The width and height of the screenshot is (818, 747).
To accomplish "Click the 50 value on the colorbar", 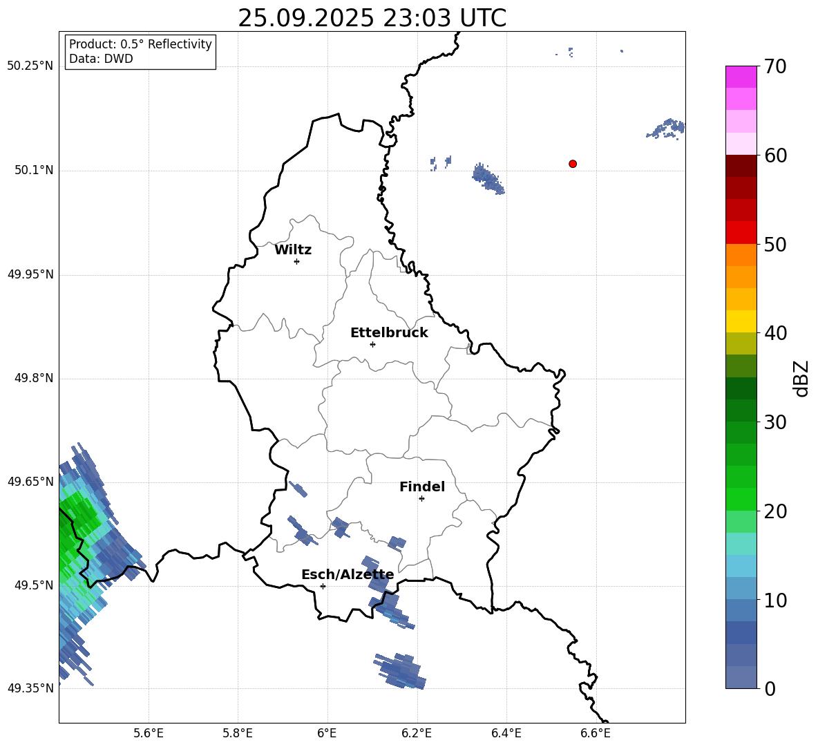I will [x=775, y=244].
